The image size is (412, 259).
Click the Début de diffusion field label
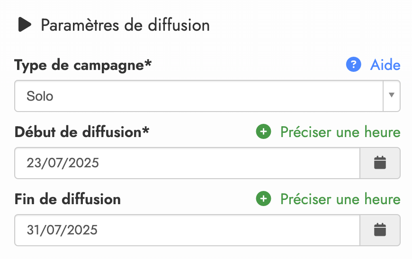coord(78,132)
